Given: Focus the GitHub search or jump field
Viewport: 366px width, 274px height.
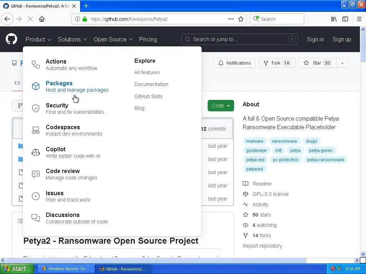Looking at the screenshot, I should pyautogui.click(x=240, y=39).
